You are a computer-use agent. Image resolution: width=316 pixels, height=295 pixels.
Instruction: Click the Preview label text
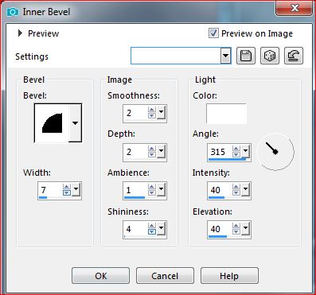click(43, 33)
